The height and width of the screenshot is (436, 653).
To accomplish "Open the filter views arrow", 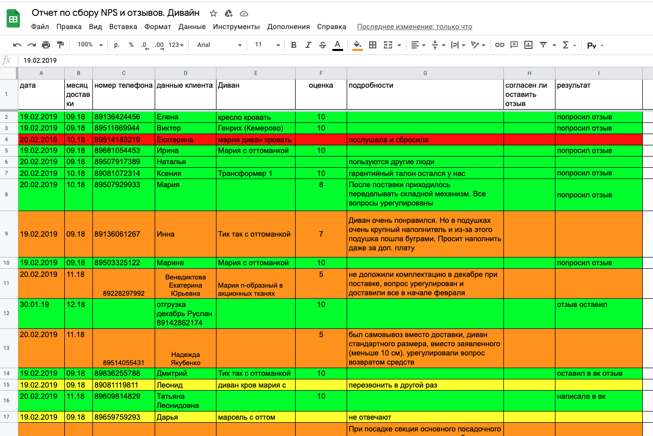I will (x=554, y=45).
